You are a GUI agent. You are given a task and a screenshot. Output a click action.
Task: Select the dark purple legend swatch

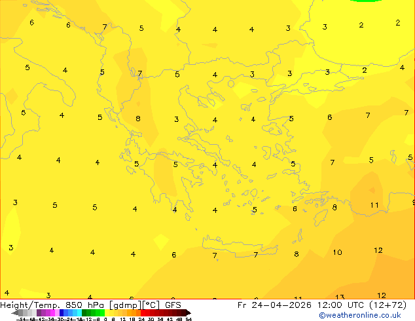click(39, 312)
